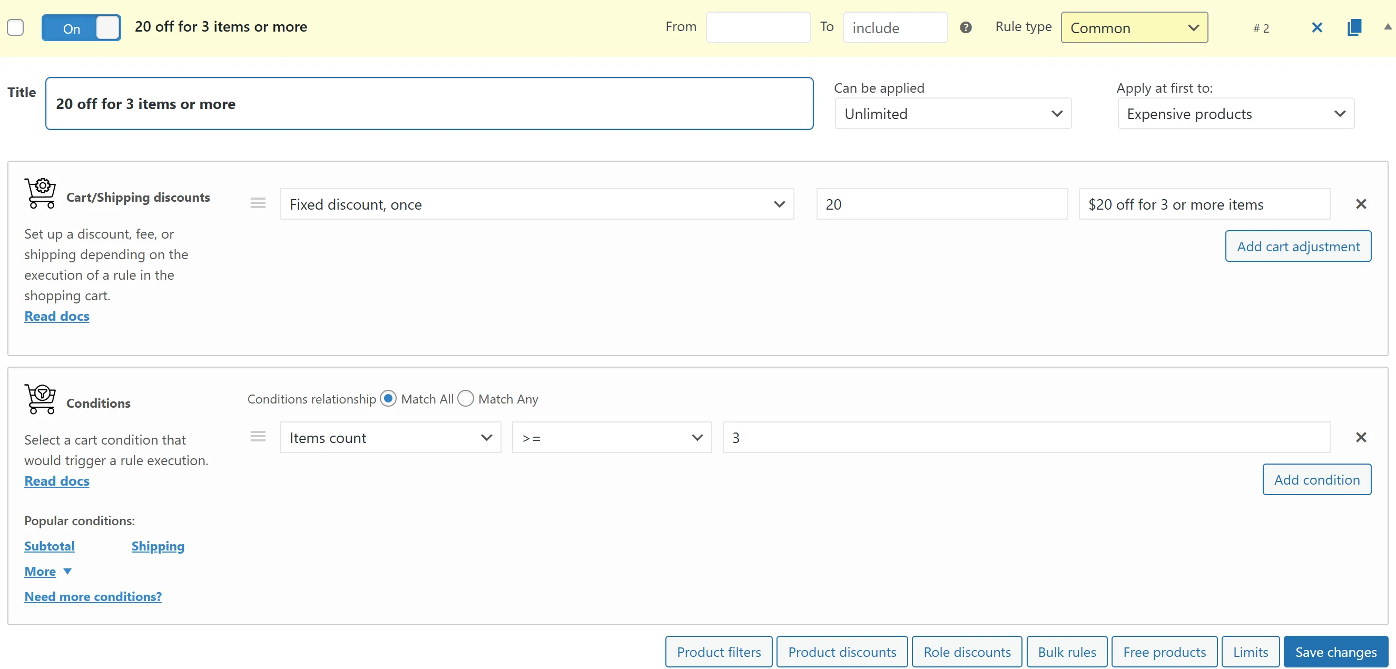Duplicate the rule using copy icon
Screen dimensions: 1396x669
1354,27
